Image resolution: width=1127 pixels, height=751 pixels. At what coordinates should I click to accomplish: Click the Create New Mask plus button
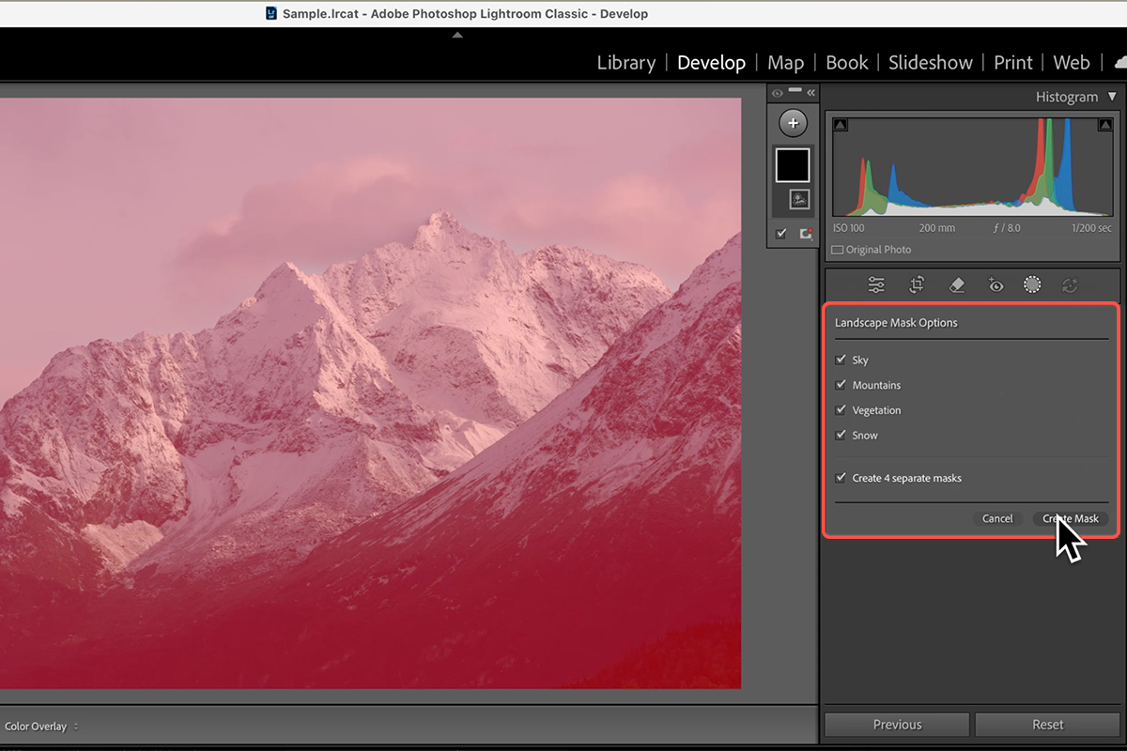pos(793,123)
